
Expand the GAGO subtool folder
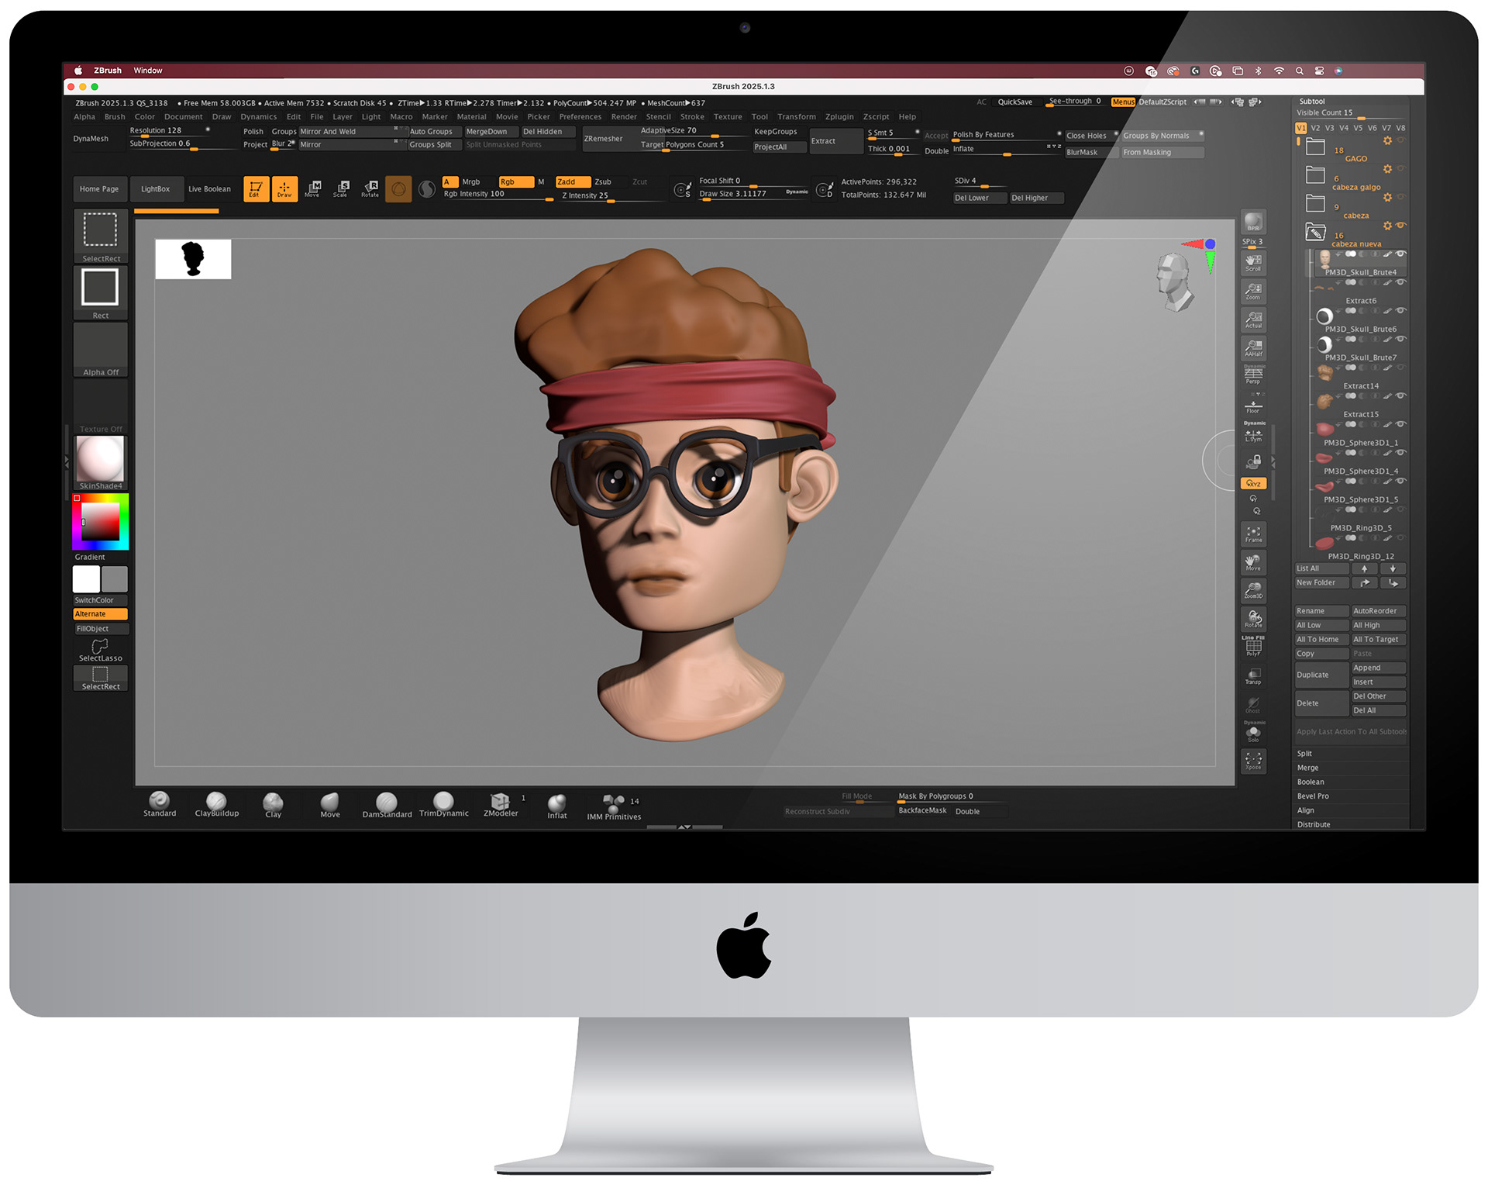1315,147
